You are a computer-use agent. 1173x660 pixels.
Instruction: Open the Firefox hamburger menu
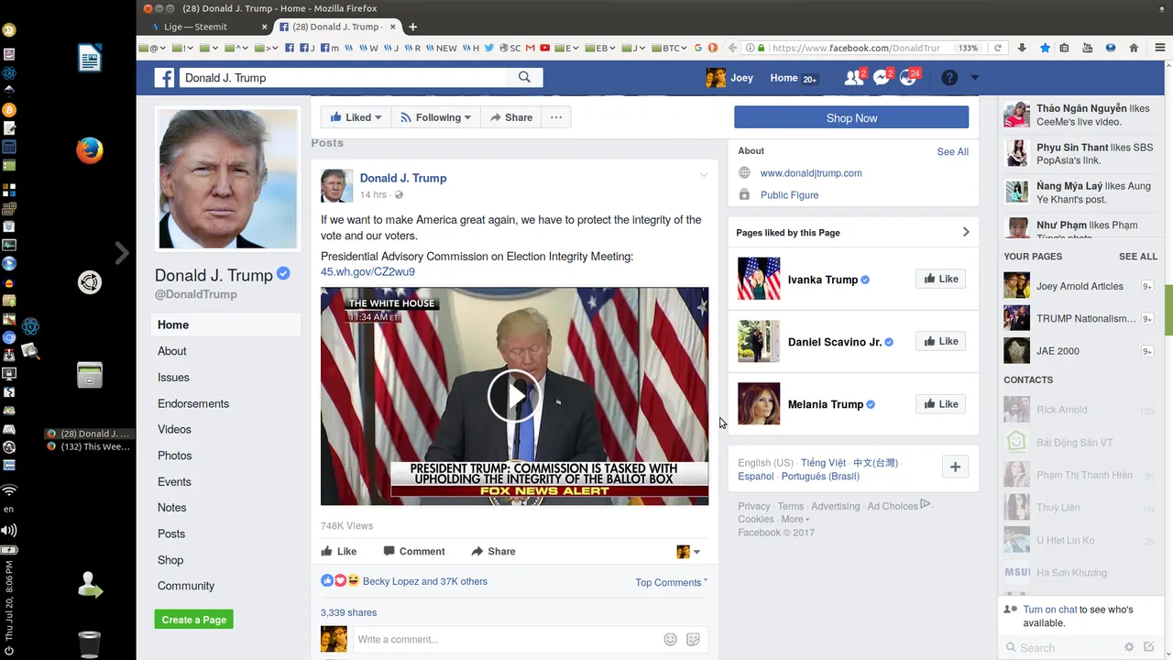pos(1158,48)
